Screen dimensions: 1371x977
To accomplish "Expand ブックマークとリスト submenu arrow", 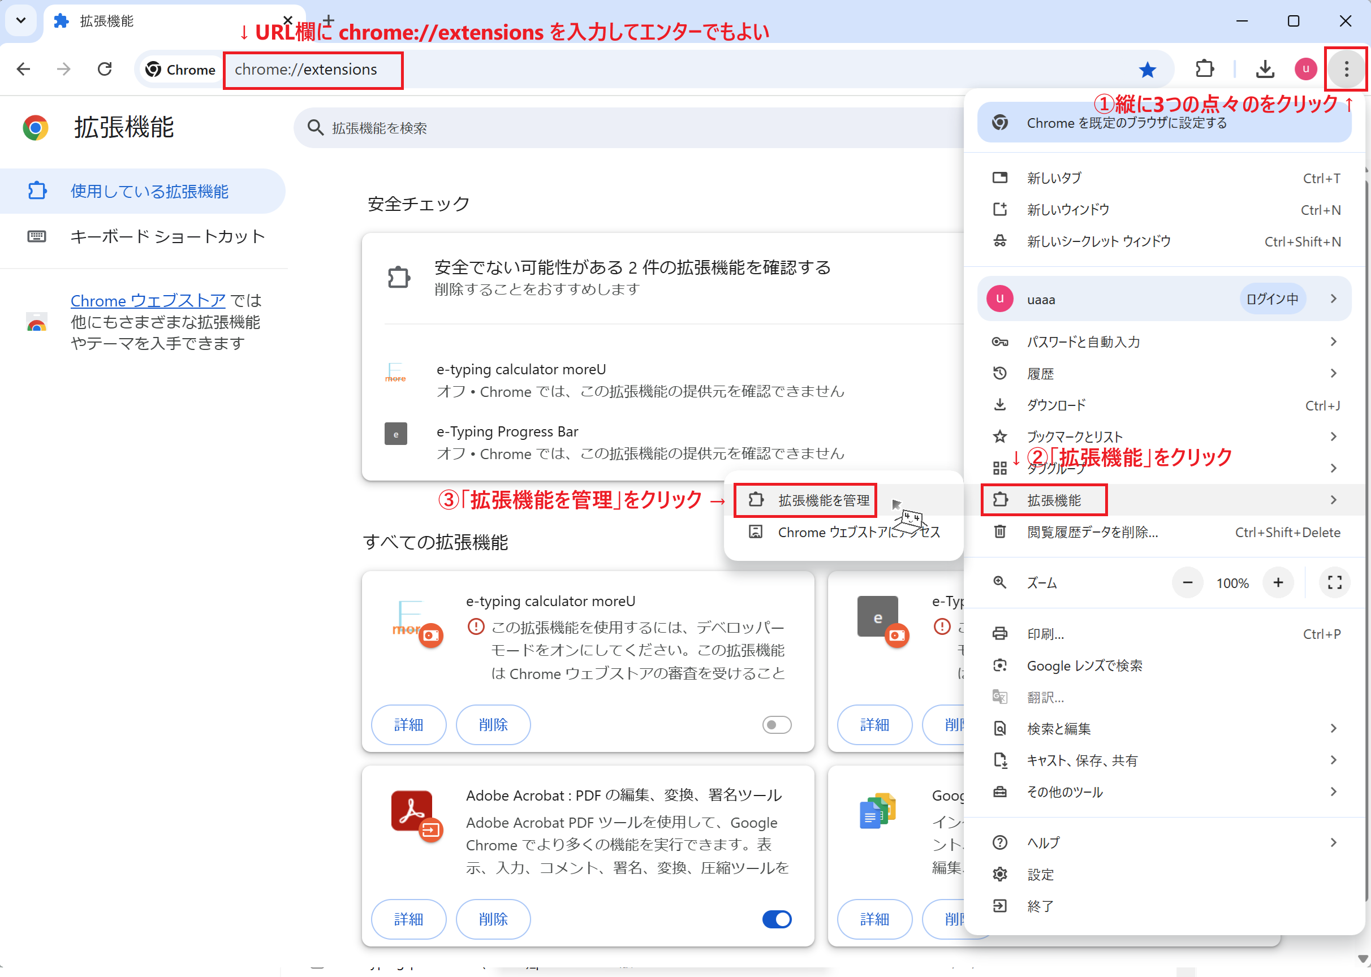I will (1333, 436).
